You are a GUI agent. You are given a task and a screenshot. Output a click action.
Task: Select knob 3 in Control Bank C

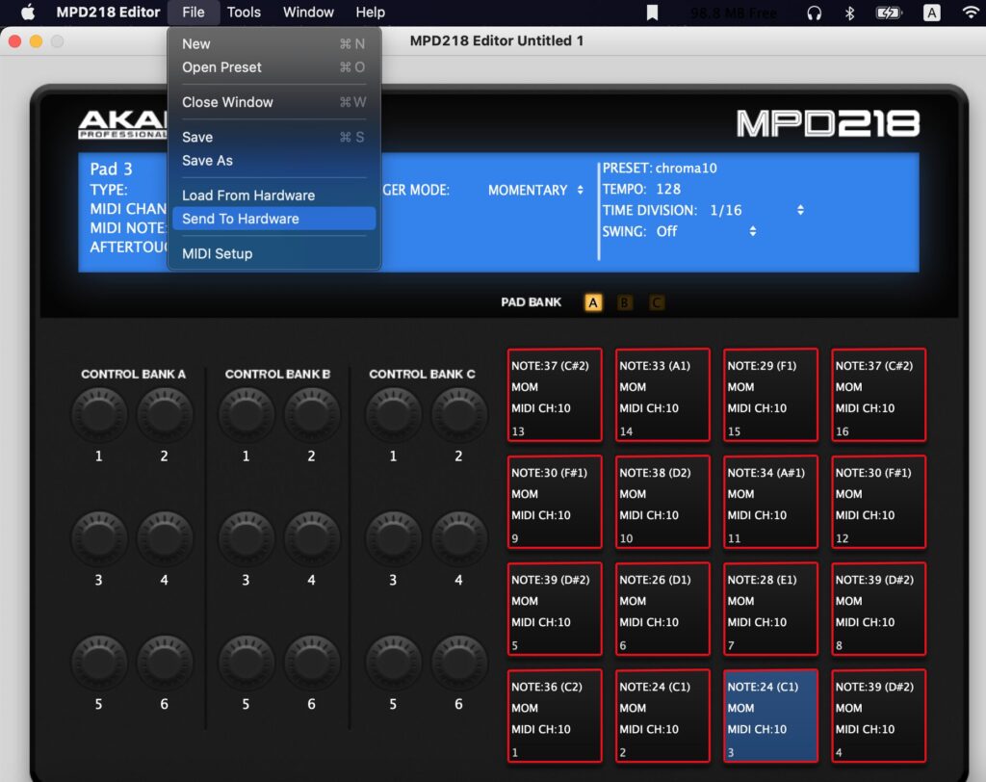click(x=393, y=538)
